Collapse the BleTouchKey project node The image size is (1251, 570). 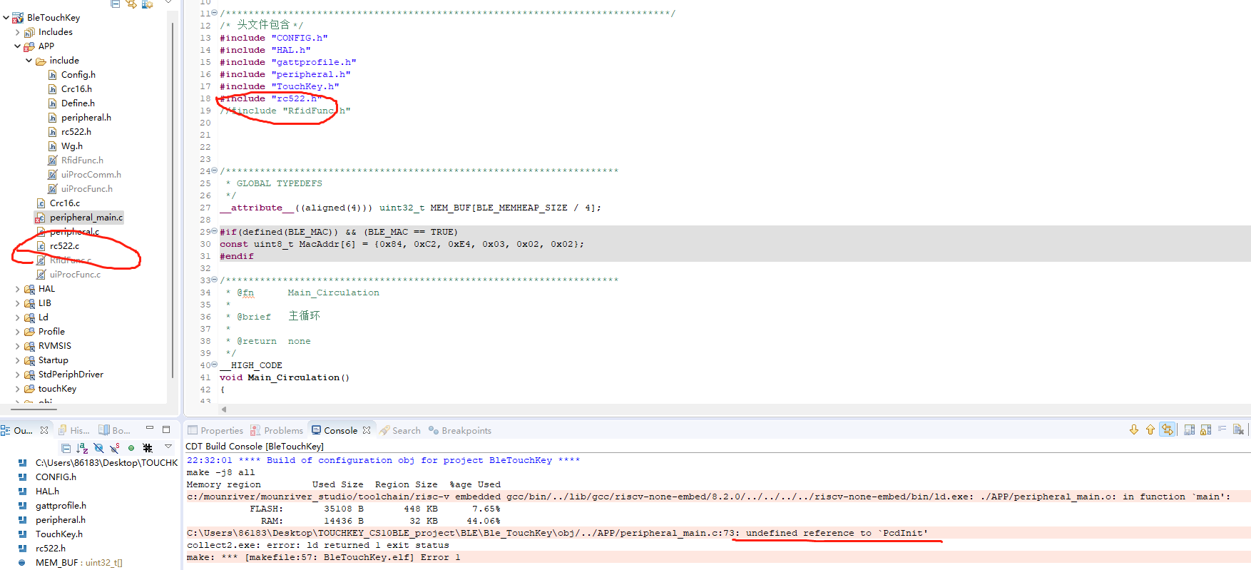point(6,17)
